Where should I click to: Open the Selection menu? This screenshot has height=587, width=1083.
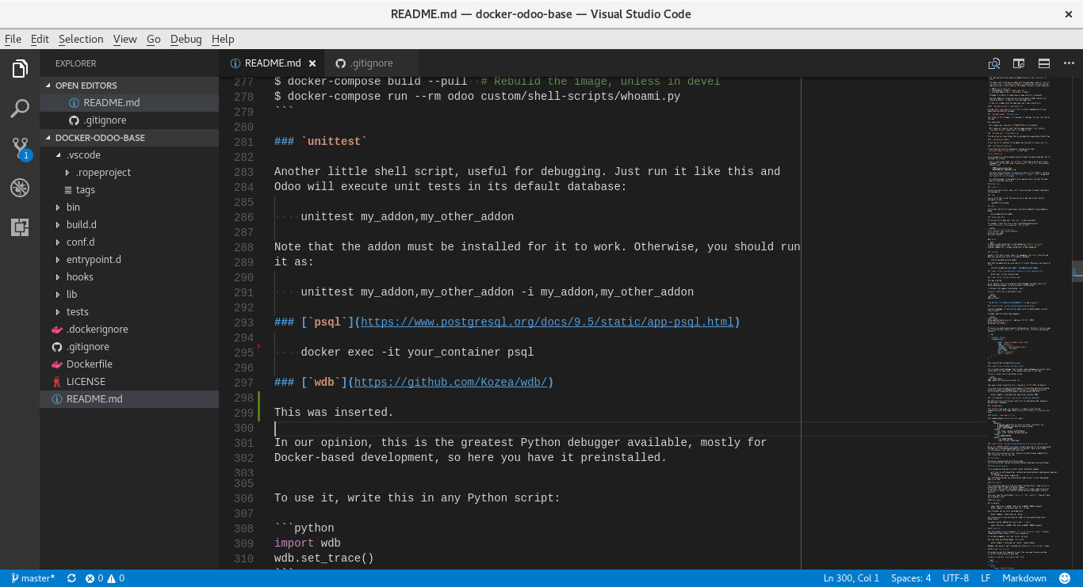[81, 39]
